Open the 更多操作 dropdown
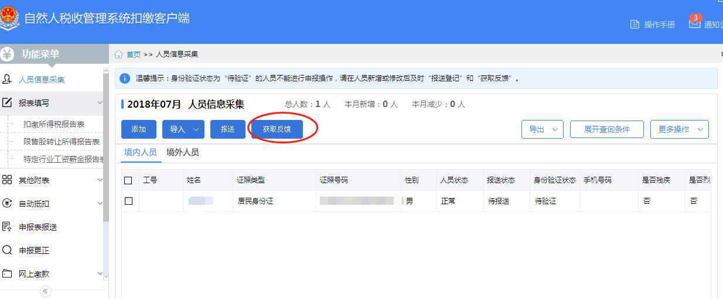Image resolution: width=723 pixels, height=299 pixels. point(680,129)
